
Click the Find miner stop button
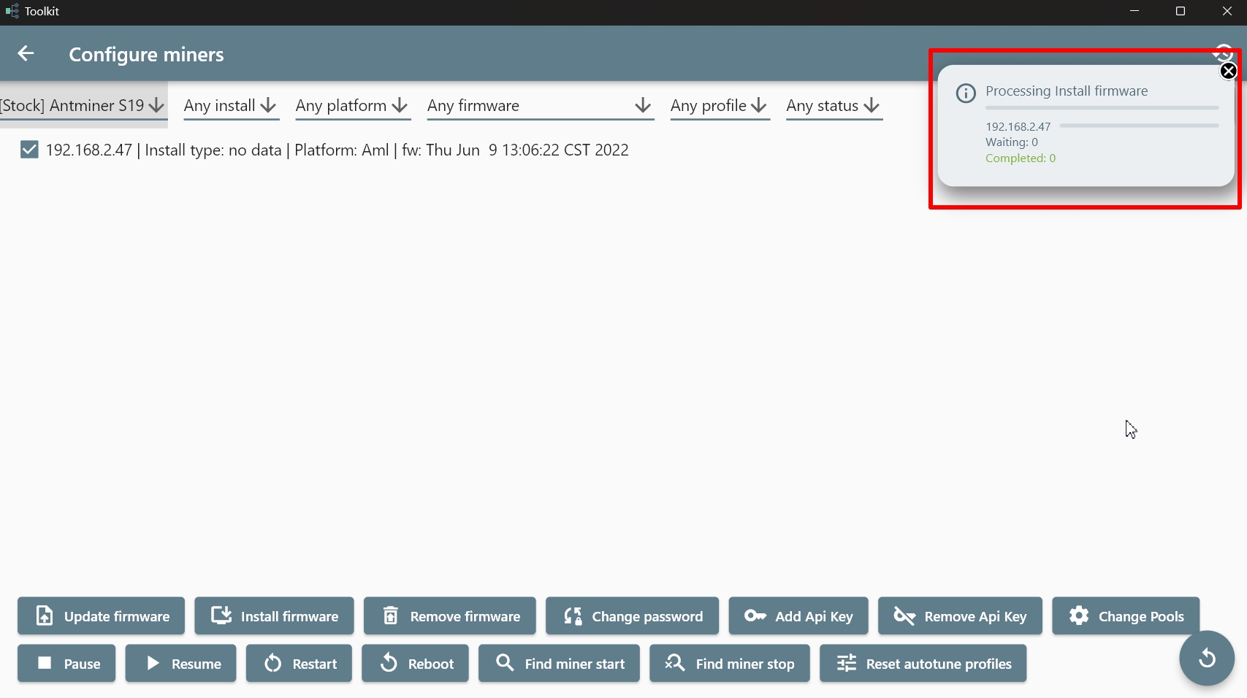pos(729,663)
